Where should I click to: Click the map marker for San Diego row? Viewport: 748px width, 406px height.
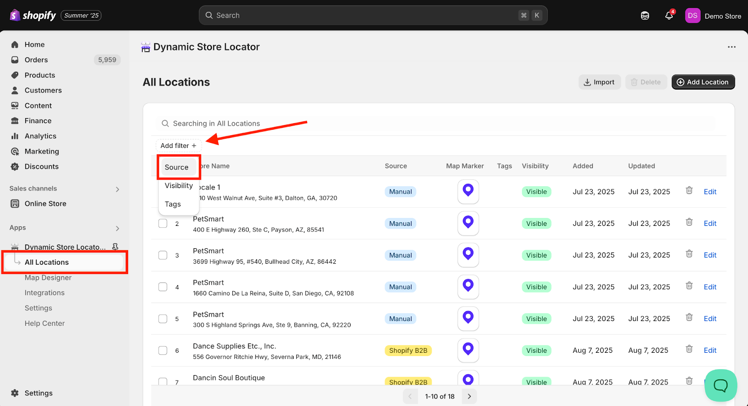coord(468,287)
